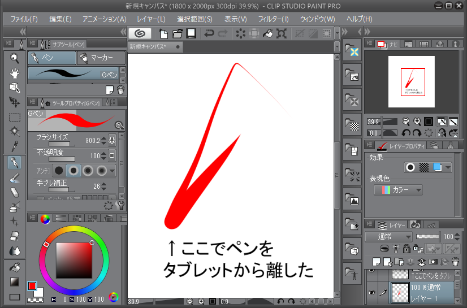Open the フィルター menu

(273, 19)
